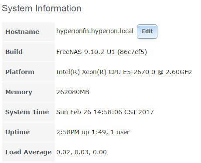Select the 262080MB memory value
The width and height of the screenshot is (201, 163).
click(x=73, y=92)
